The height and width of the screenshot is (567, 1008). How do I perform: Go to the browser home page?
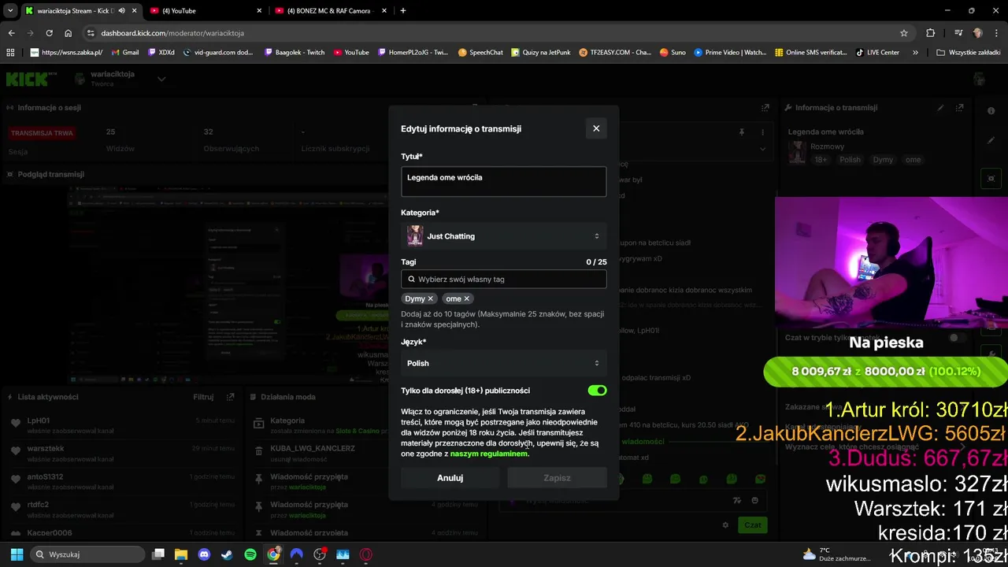(69, 33)
